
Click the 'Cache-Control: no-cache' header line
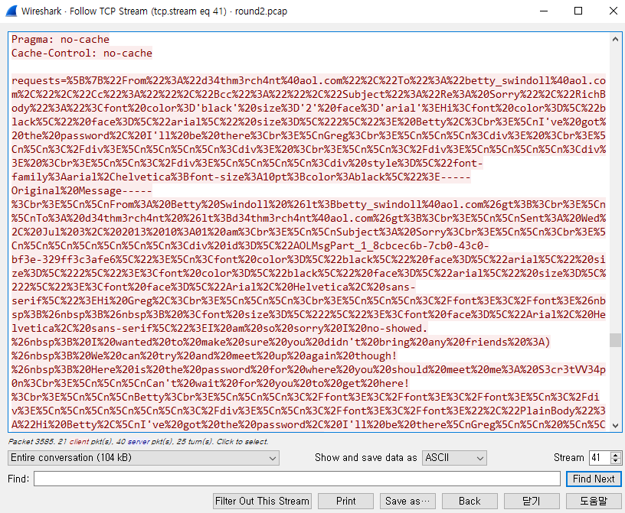(82, 53)
